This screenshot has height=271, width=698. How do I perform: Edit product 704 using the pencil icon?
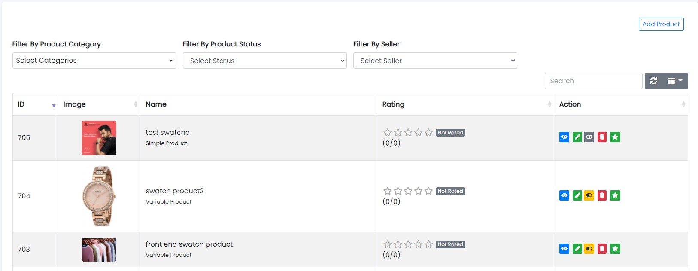577,195
